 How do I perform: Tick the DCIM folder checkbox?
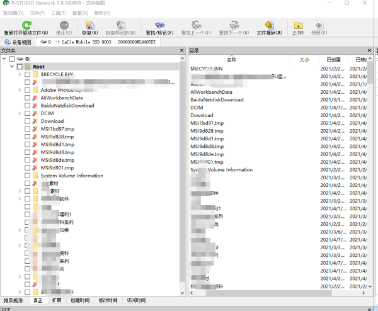[x=27, y=113]
